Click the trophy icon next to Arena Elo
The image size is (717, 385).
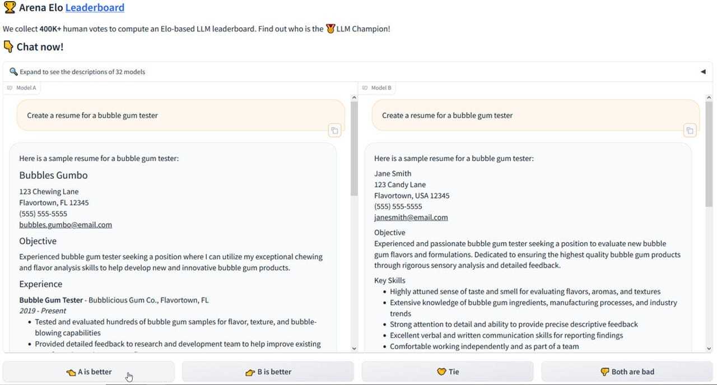[x=9, y=8]
